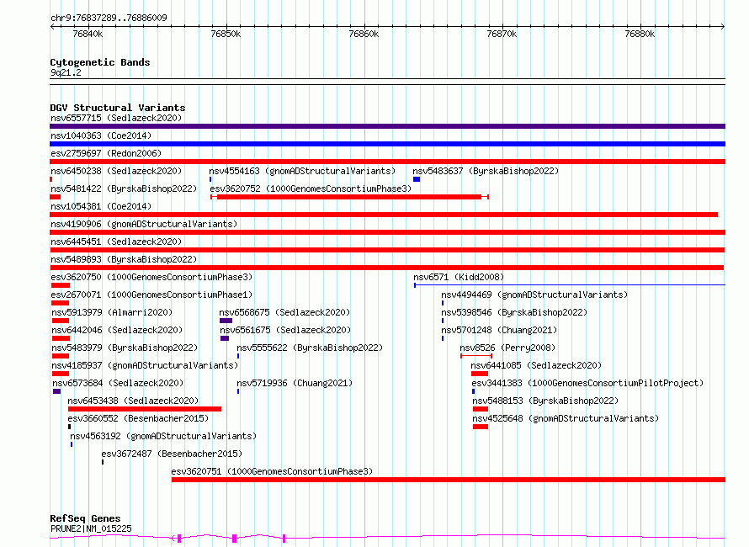The height and width of the screenshot is (547, 749).
Task: Click nsv6571 (Kidd2008) label
Action: 459,277
